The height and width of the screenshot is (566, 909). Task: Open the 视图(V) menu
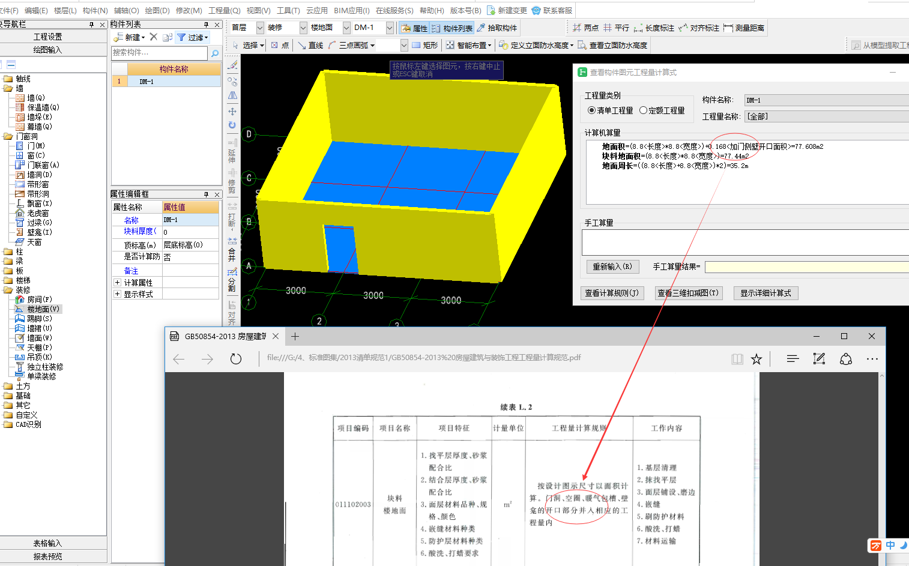(x=259, y=10)
